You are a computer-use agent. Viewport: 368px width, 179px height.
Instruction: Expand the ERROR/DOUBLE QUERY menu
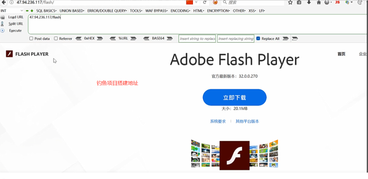tap(107, 11)
